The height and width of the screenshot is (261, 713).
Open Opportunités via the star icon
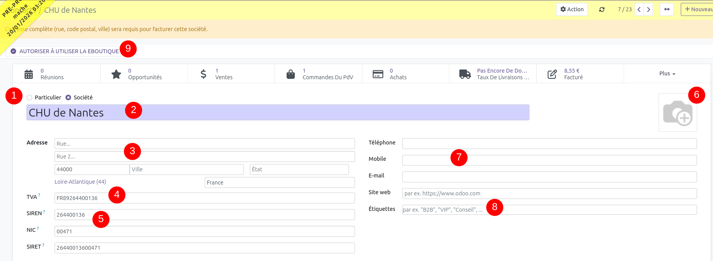[116, 74]
